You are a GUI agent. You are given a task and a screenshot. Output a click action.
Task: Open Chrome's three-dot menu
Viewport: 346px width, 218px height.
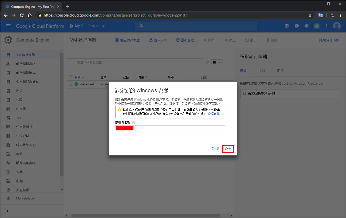point(340,15)
